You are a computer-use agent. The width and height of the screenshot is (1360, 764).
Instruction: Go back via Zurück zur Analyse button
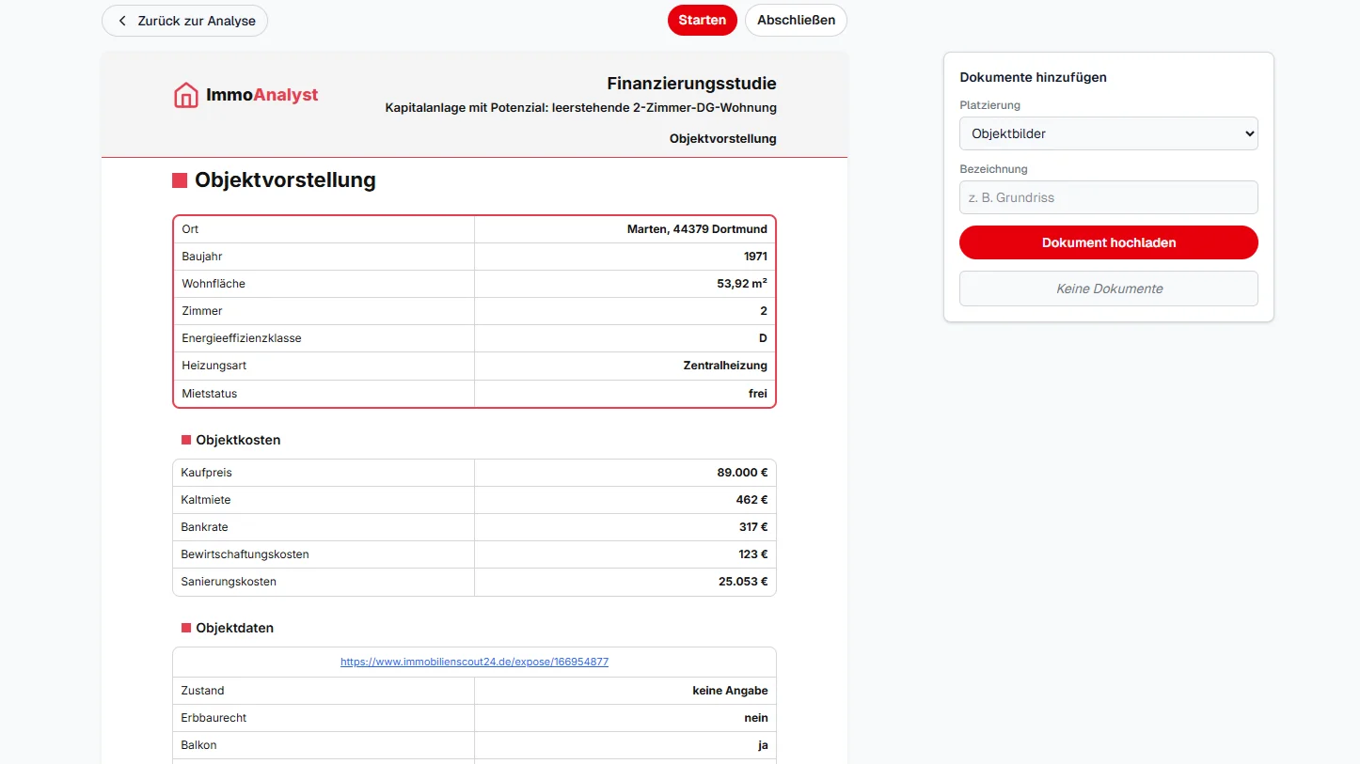pos(184,21)
